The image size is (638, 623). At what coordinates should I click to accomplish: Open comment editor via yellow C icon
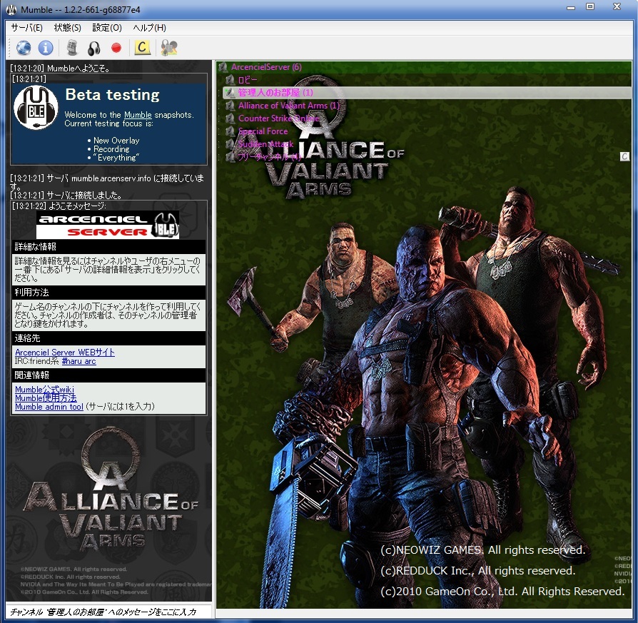(x=142, y=48)
